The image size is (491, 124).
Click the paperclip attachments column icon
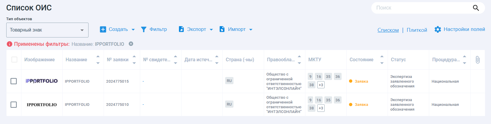click(477, 60)
